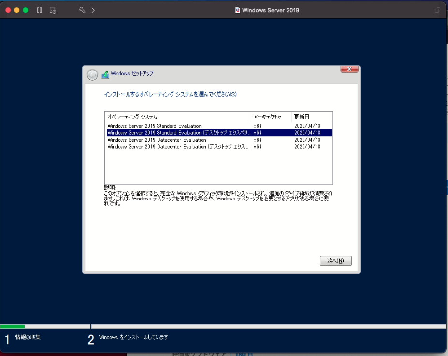Select Windows Server 2019 Standard Evaluation row
Screen dimensions: 448x356
click(218, 126)
